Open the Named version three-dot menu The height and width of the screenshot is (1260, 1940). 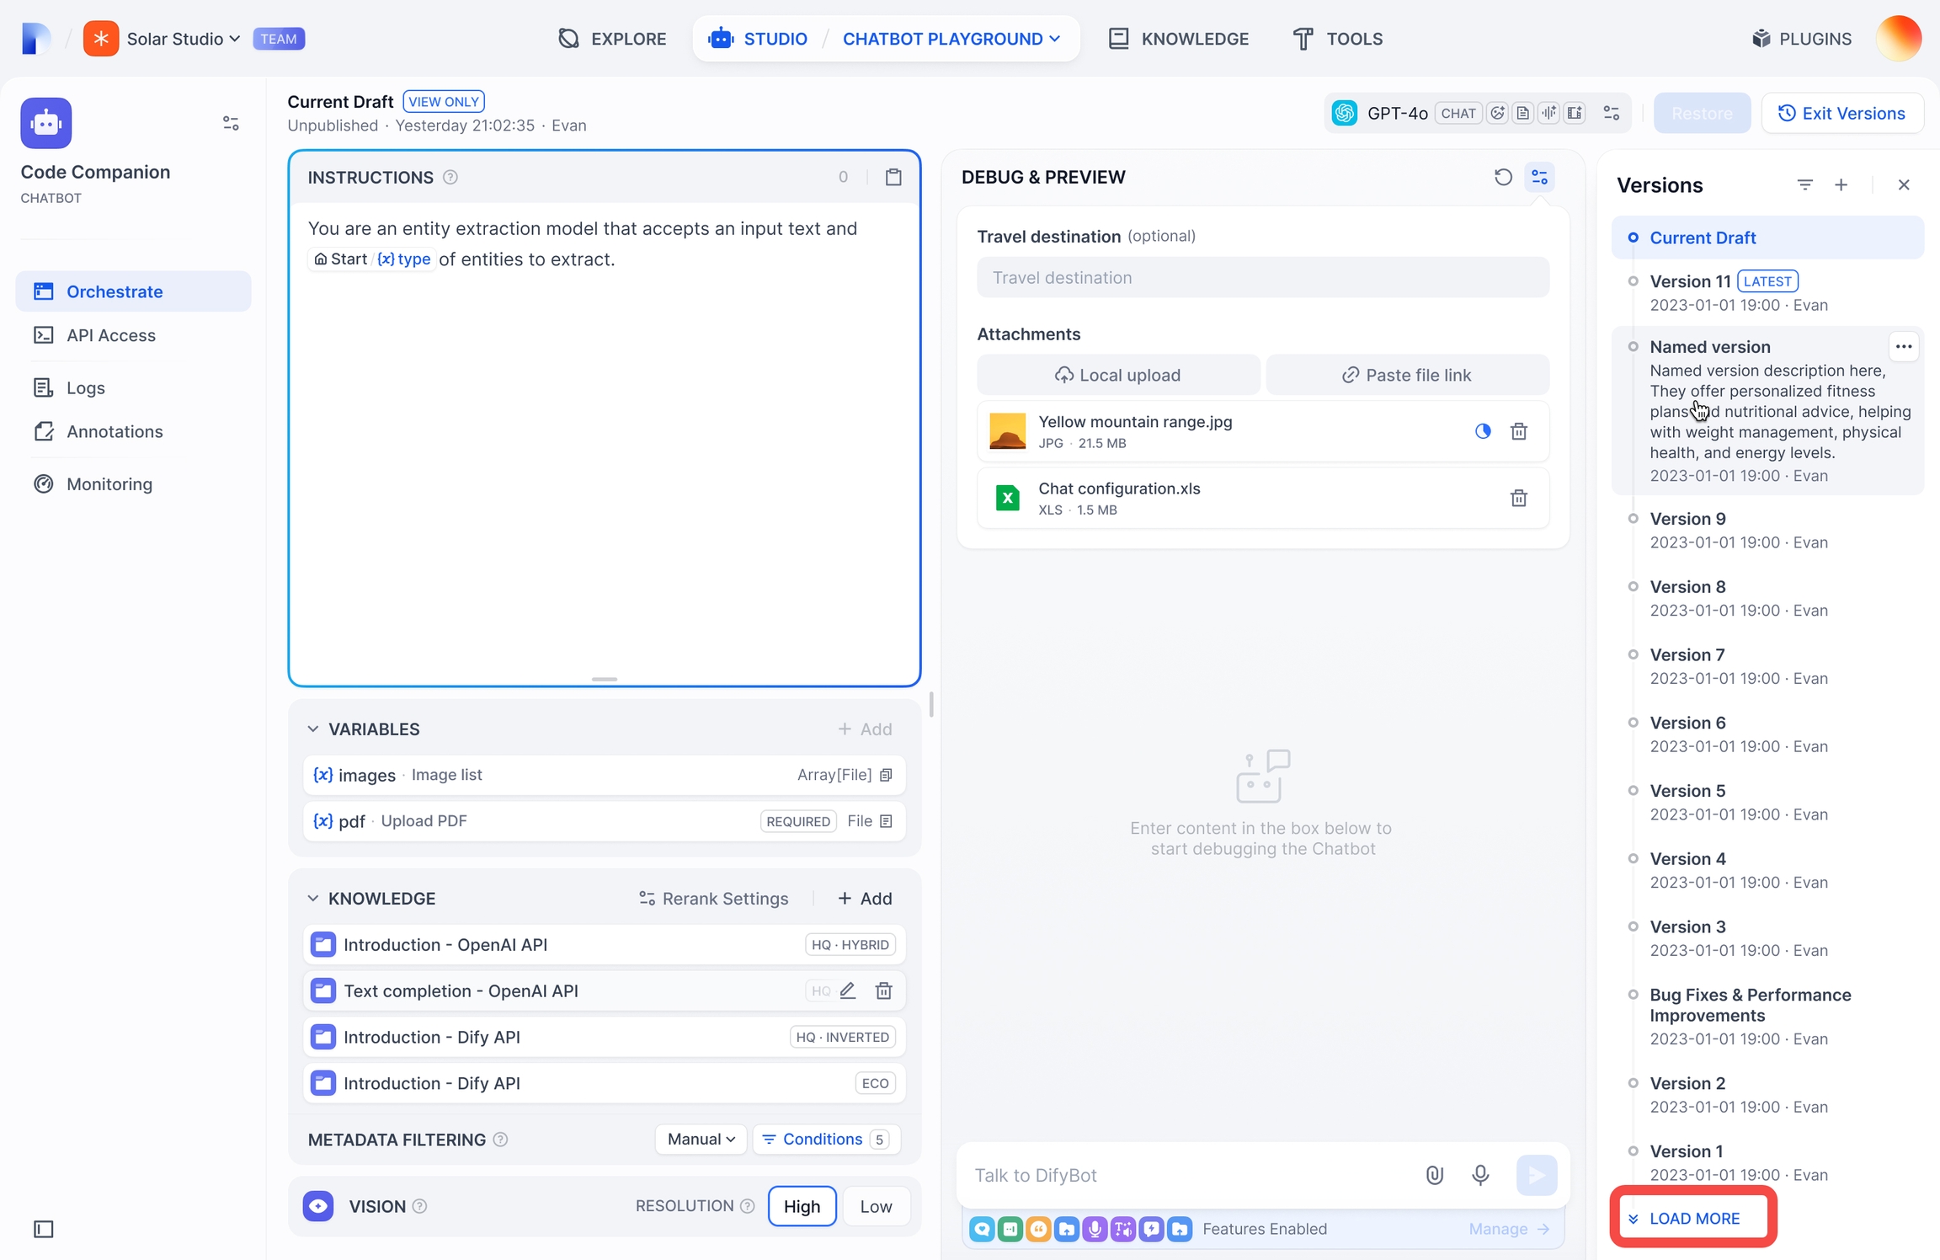(x=1903, y=346)
